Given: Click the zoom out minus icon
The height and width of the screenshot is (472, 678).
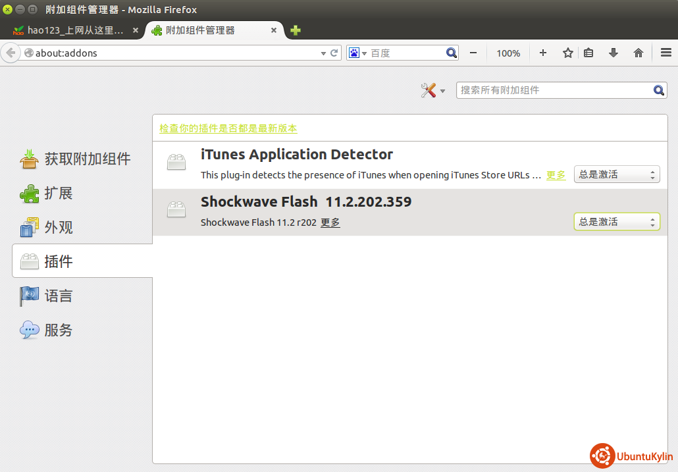Looking at the screenshot, I should click(x=473, y=53).
